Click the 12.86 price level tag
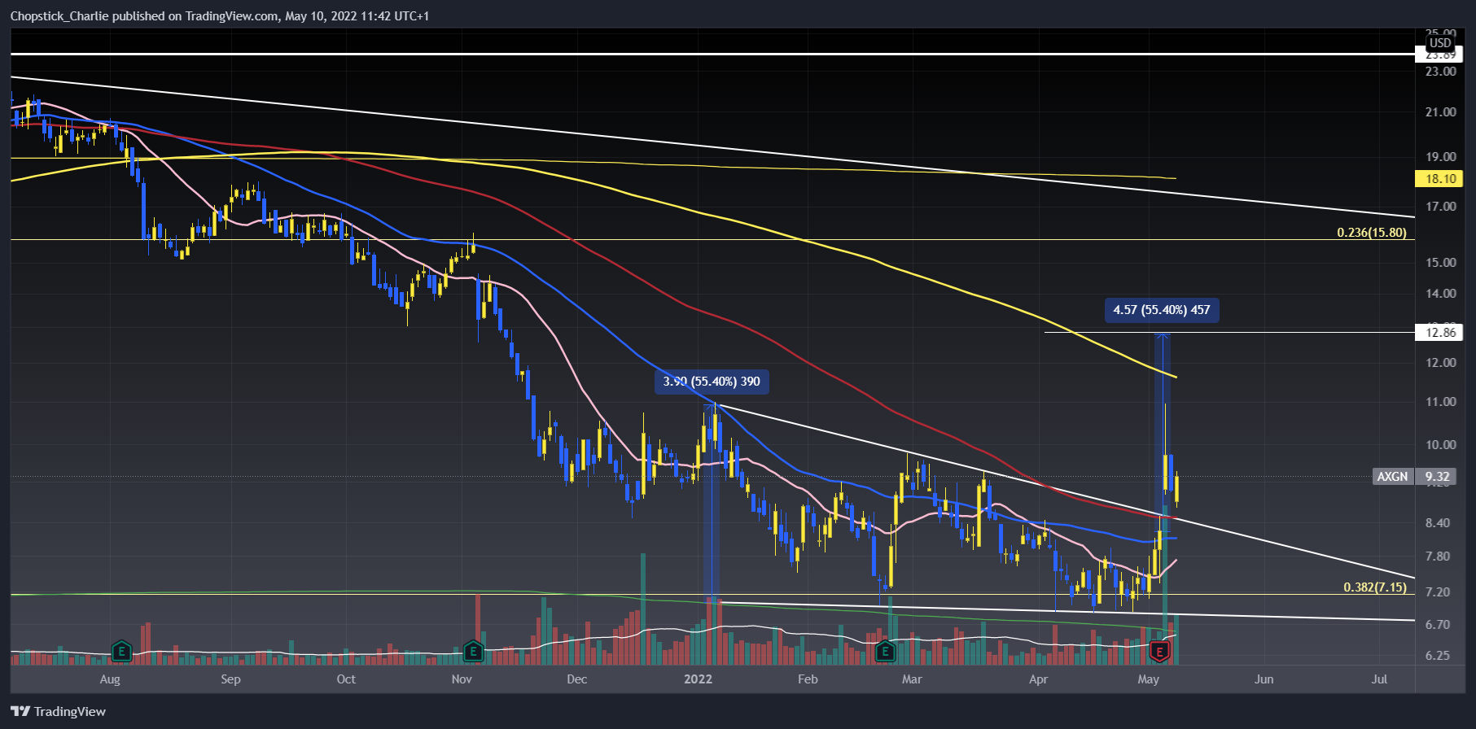1476x729 pixels. [1439, 332]
